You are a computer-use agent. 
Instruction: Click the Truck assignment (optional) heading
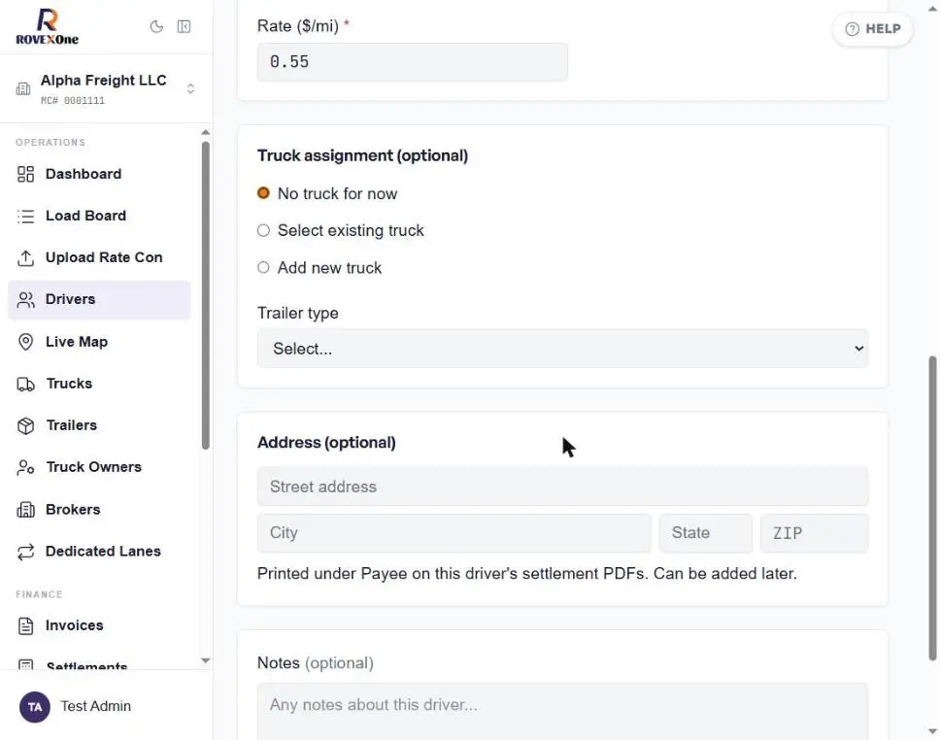click(362, 156)
